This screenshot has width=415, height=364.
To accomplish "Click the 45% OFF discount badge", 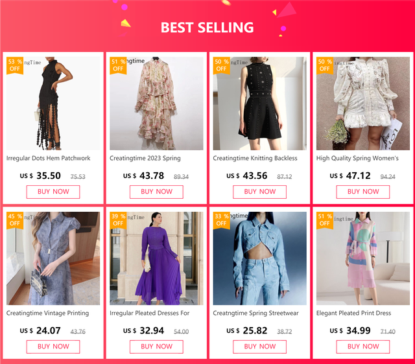I will coord(15,220).
